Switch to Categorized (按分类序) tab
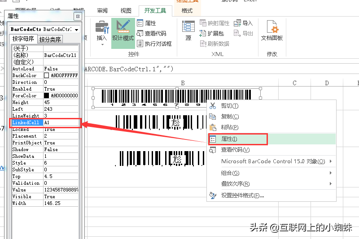 pyautogui.click(x=50, y=39)
